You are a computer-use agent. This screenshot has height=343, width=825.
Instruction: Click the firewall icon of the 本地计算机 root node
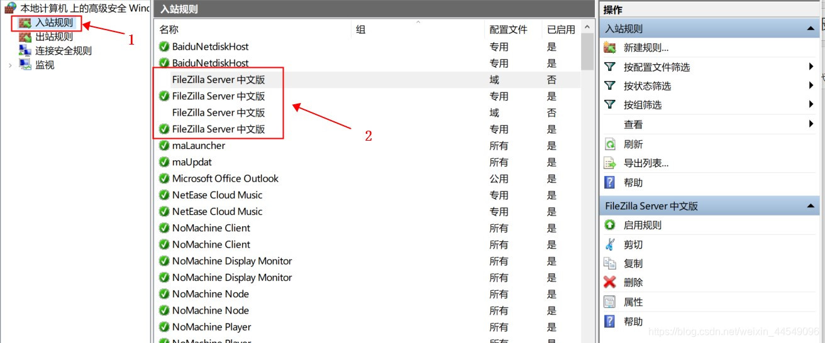10,8
